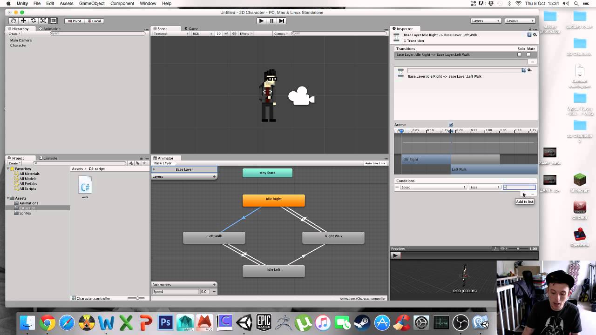Select the Right Walk state node
This screenshot has width=596, height=335.
pyautogui.click(x=333, y=237)
